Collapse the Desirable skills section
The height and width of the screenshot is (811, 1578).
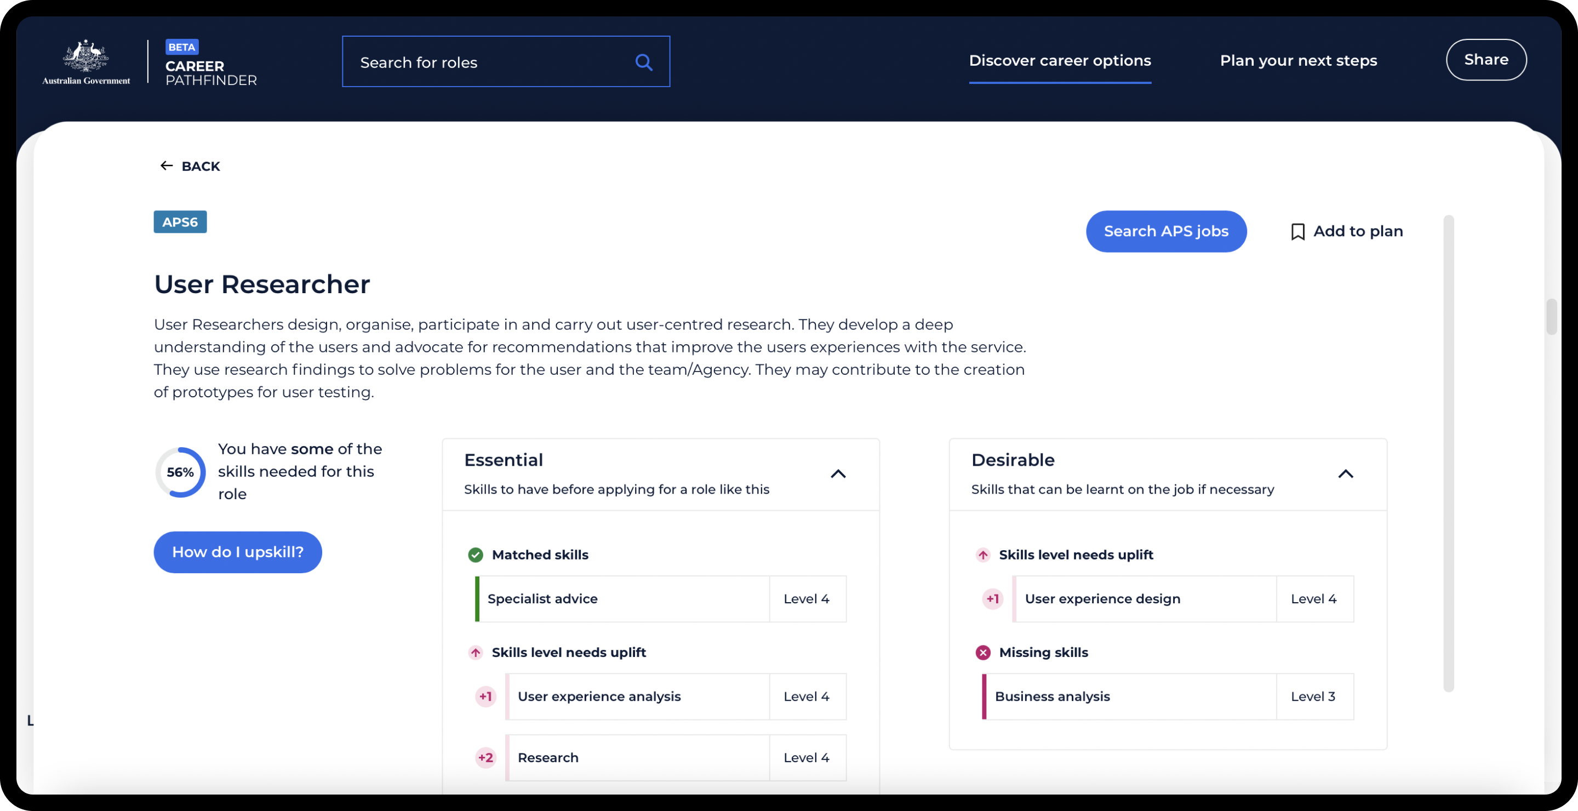tap(1345, 473)
